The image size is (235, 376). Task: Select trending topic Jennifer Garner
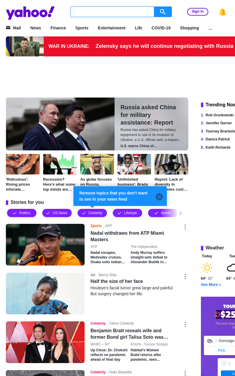(219, 123)
